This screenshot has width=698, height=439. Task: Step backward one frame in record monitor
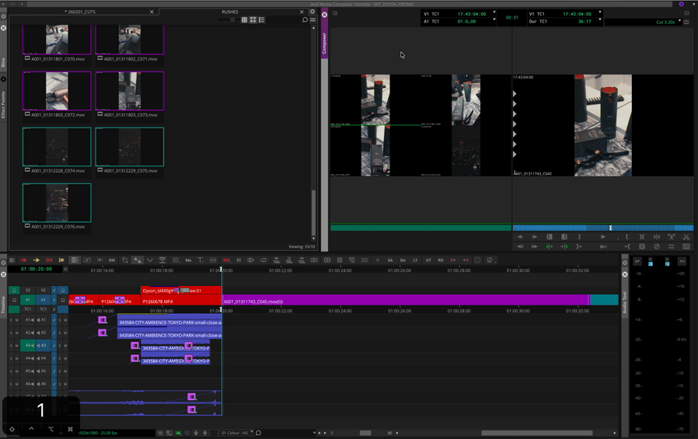[x=520, y=237]
